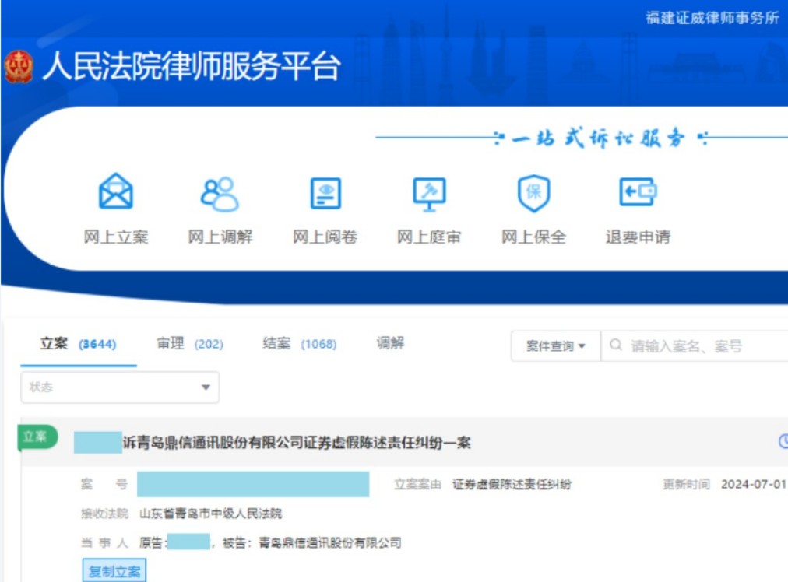Click the 网上立案 label

point(115,237)
